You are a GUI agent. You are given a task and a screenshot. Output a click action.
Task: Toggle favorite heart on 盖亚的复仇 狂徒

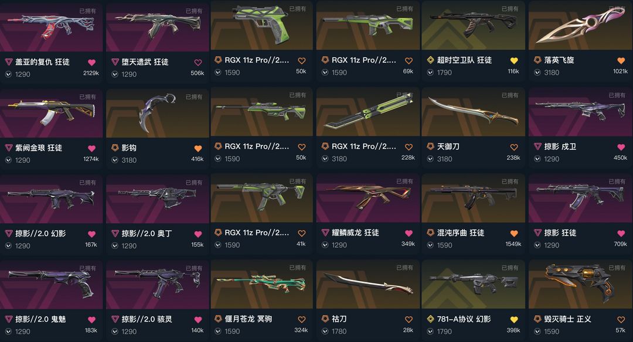pyautogui.click(x=91, y=62)
